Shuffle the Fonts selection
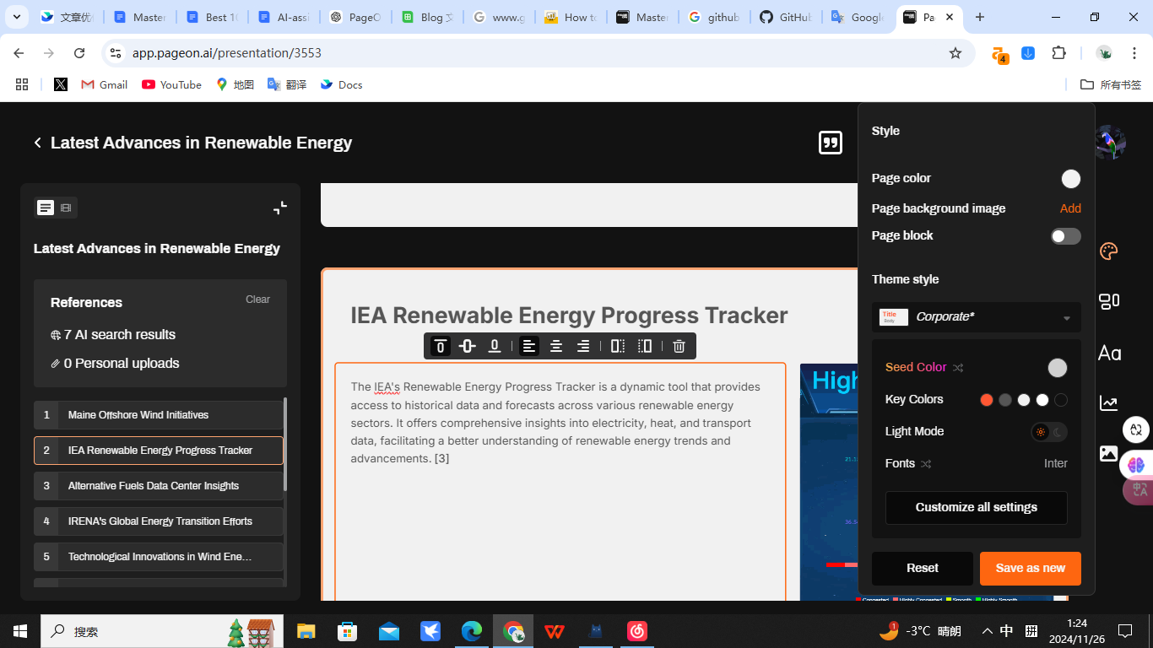The image size is (1153, 648). (x=926, y=464)
